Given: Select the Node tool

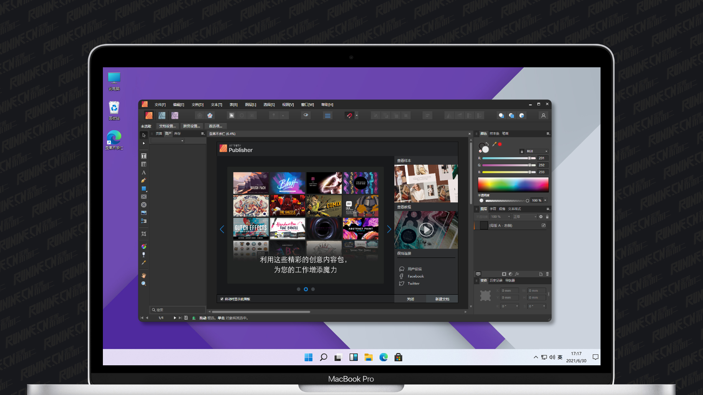Looking at the screenshot, I should (x=144, y=143).
